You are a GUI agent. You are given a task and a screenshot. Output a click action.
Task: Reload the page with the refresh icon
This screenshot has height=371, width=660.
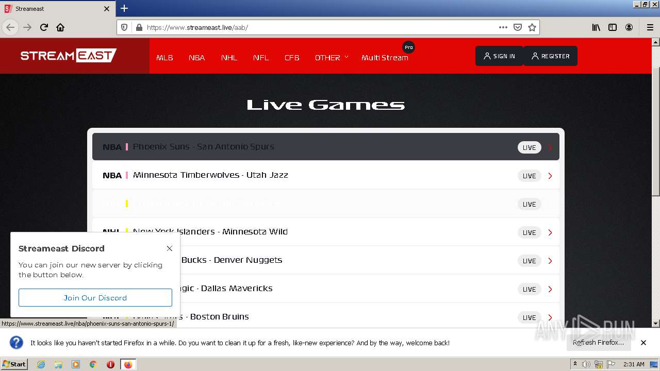pos(44,27)
